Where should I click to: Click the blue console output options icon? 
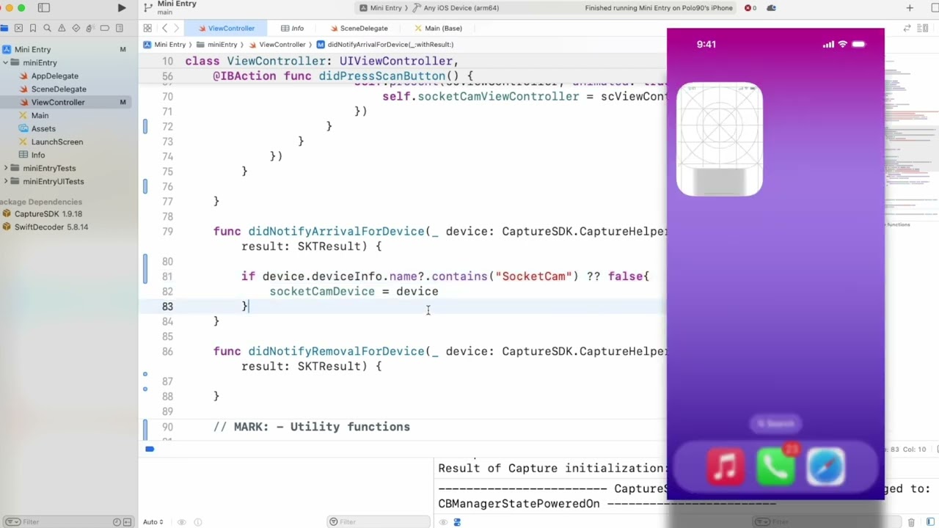coord(457,522)
